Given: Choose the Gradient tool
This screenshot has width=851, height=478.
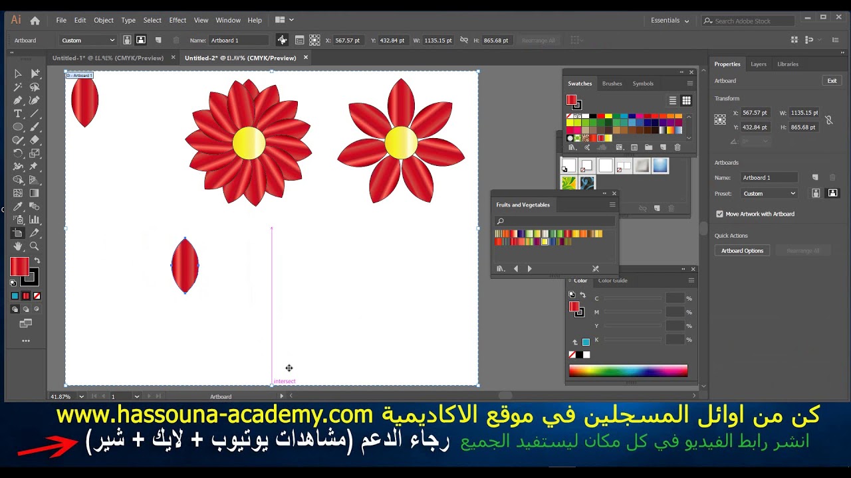Looking at the screenshot, I should point(35,193).
